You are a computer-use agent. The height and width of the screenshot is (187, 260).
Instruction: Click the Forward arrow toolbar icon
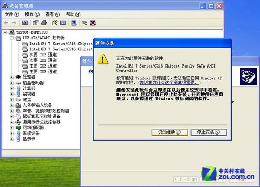14,23
